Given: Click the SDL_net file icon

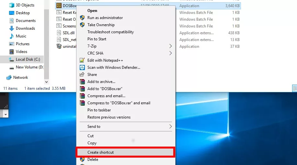Looking at the screenshot, I should 59,39.
